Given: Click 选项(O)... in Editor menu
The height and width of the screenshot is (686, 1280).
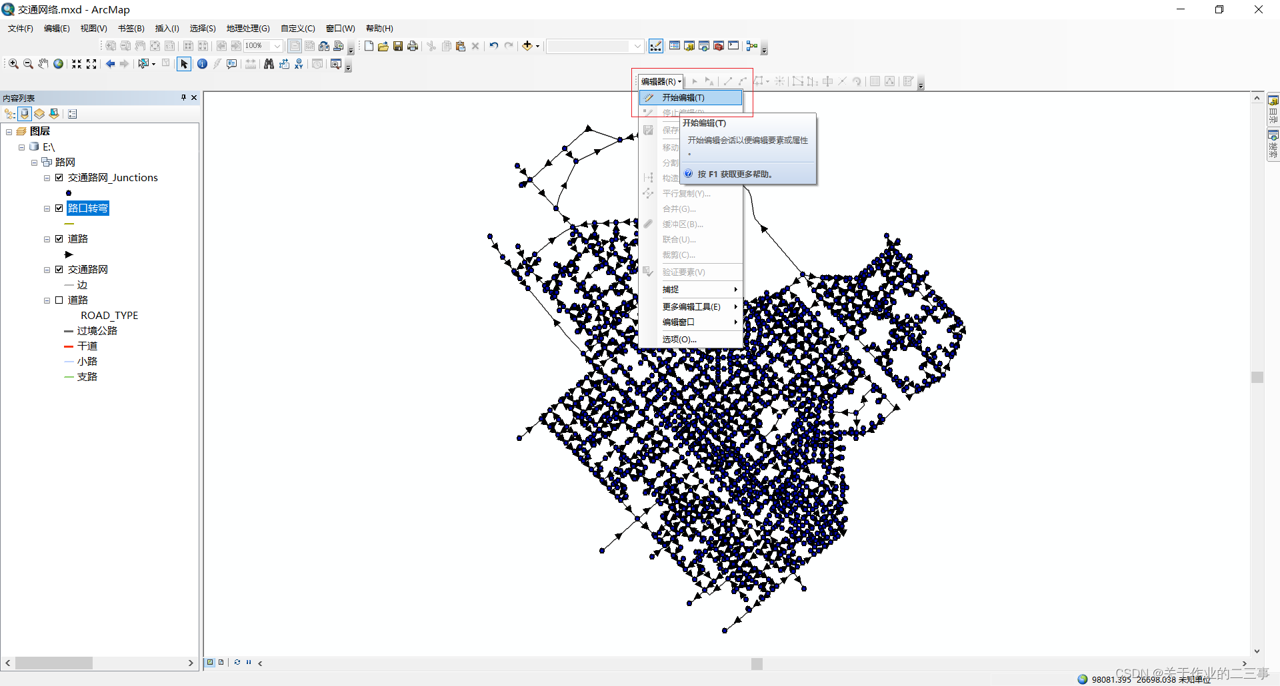Looking at the screenshot, I should [x=691, y=339].
